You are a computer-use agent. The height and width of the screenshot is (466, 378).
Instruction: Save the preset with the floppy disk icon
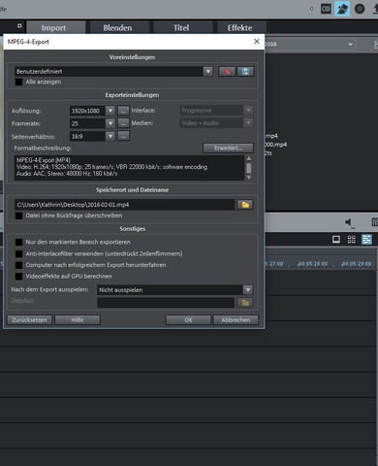coord(245,72)
